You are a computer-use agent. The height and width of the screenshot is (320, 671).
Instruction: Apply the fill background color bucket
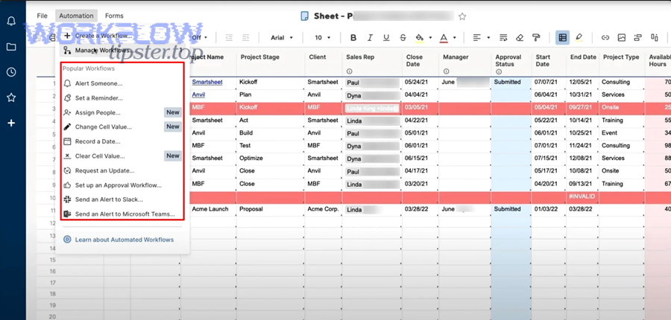pyautogui.click(x=420, y=38)
